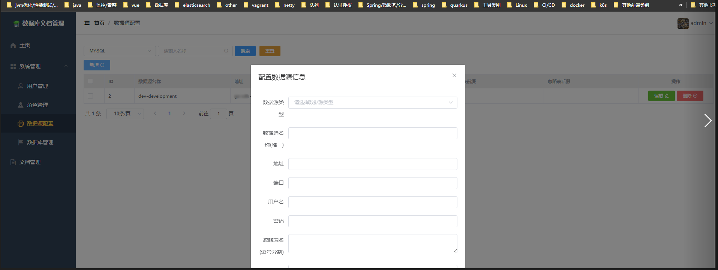Screen dimensions: 718x270
Task: Open the docker bookmarks folder
Action: (x=573, y=5)
